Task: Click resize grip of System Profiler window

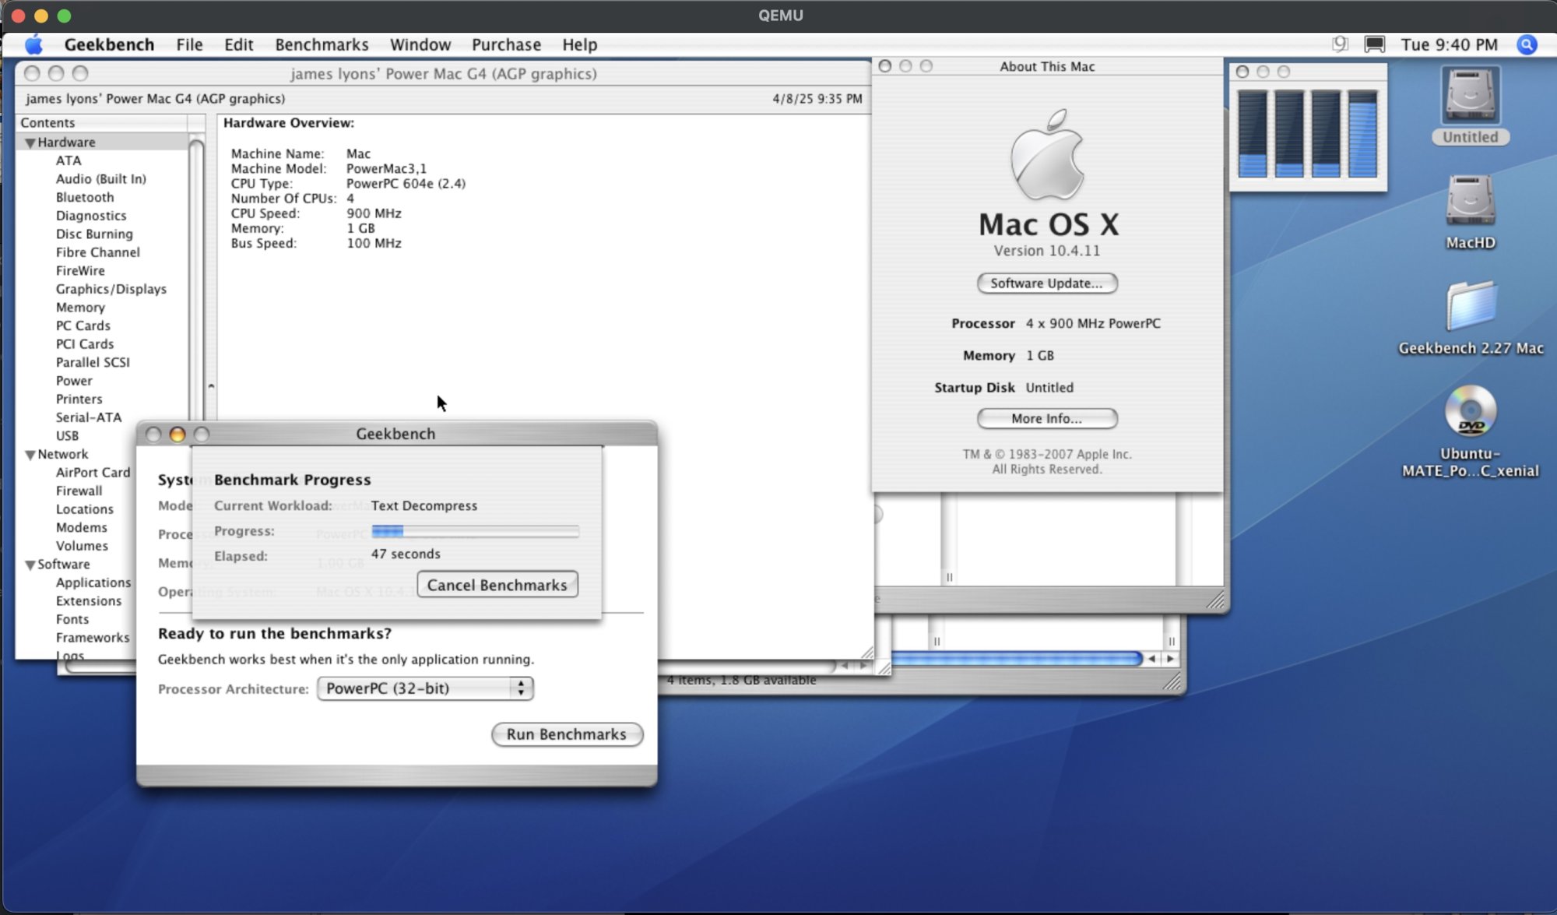Action: 866,651
